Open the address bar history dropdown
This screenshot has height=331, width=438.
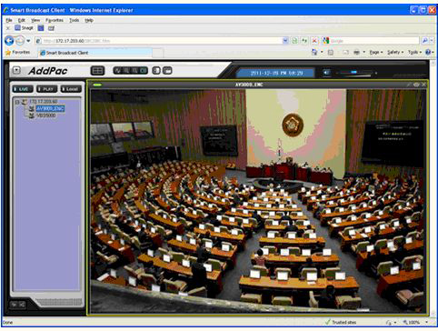285,41
